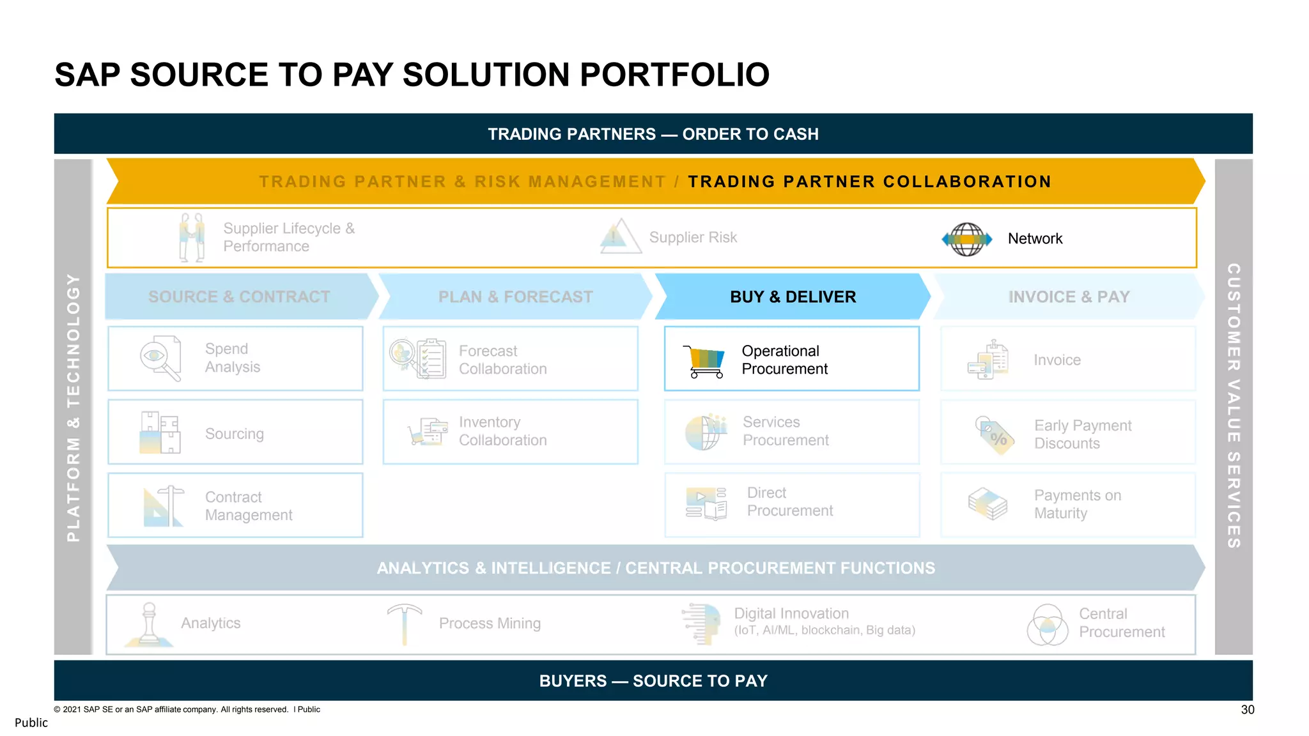Image resolution: width=1309 pixels, height=736 pixels.
Task: Click the IoT, AI/ML, blockchain, Big data subtitle
Action: (825, 630)
